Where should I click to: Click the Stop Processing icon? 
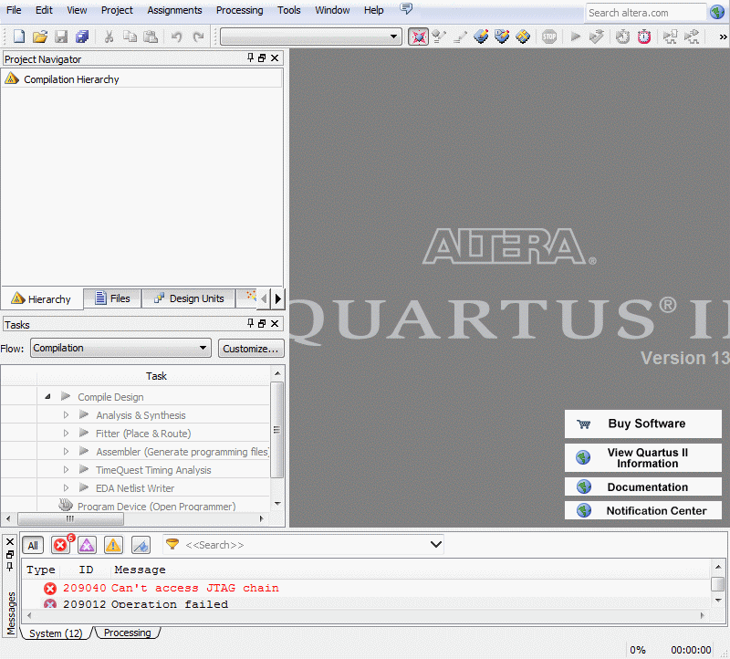click(548, 37)
